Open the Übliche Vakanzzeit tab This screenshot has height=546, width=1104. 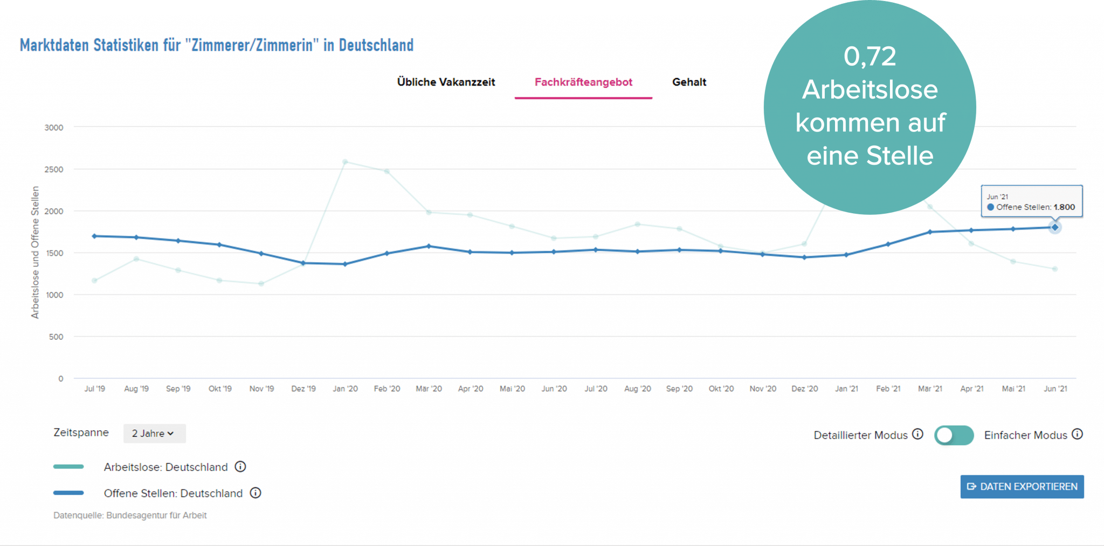point(446,82)
